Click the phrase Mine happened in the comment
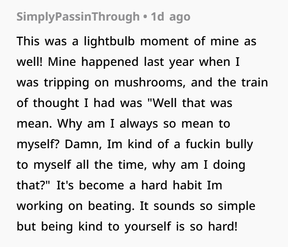 [x=93, y=62]
